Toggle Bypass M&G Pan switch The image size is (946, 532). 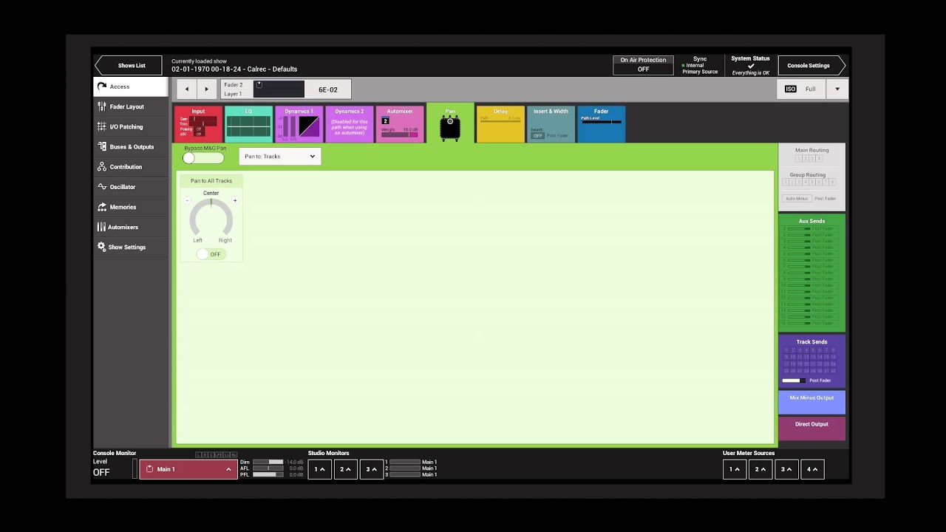tap(203, 158)
